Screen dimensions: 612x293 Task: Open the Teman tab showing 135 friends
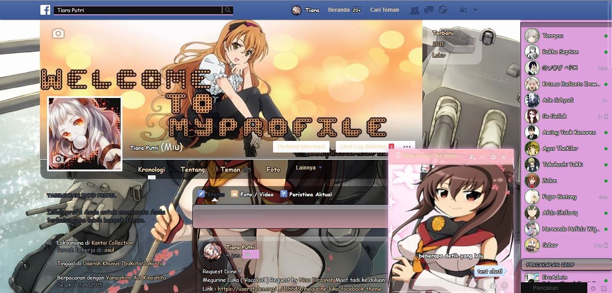(x=230, y=170)
